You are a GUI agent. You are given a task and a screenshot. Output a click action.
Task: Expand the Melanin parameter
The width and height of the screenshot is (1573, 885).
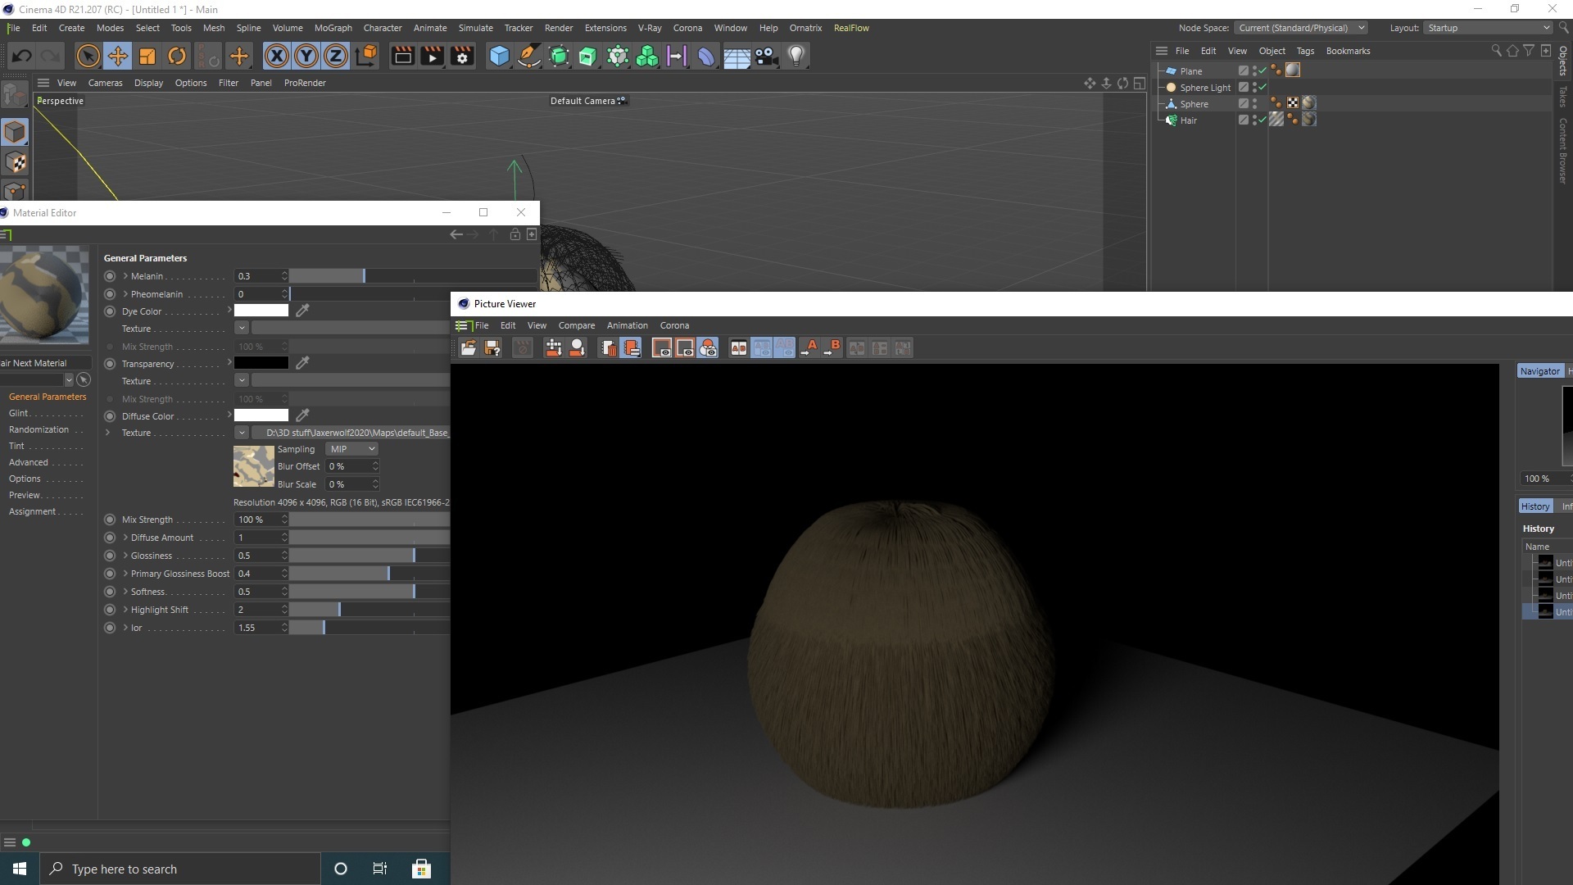tap(125, 276)
